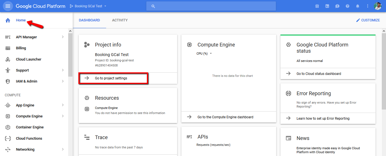Open the feedback exclamation icon
386x156 pixels.
coord(337,6)
